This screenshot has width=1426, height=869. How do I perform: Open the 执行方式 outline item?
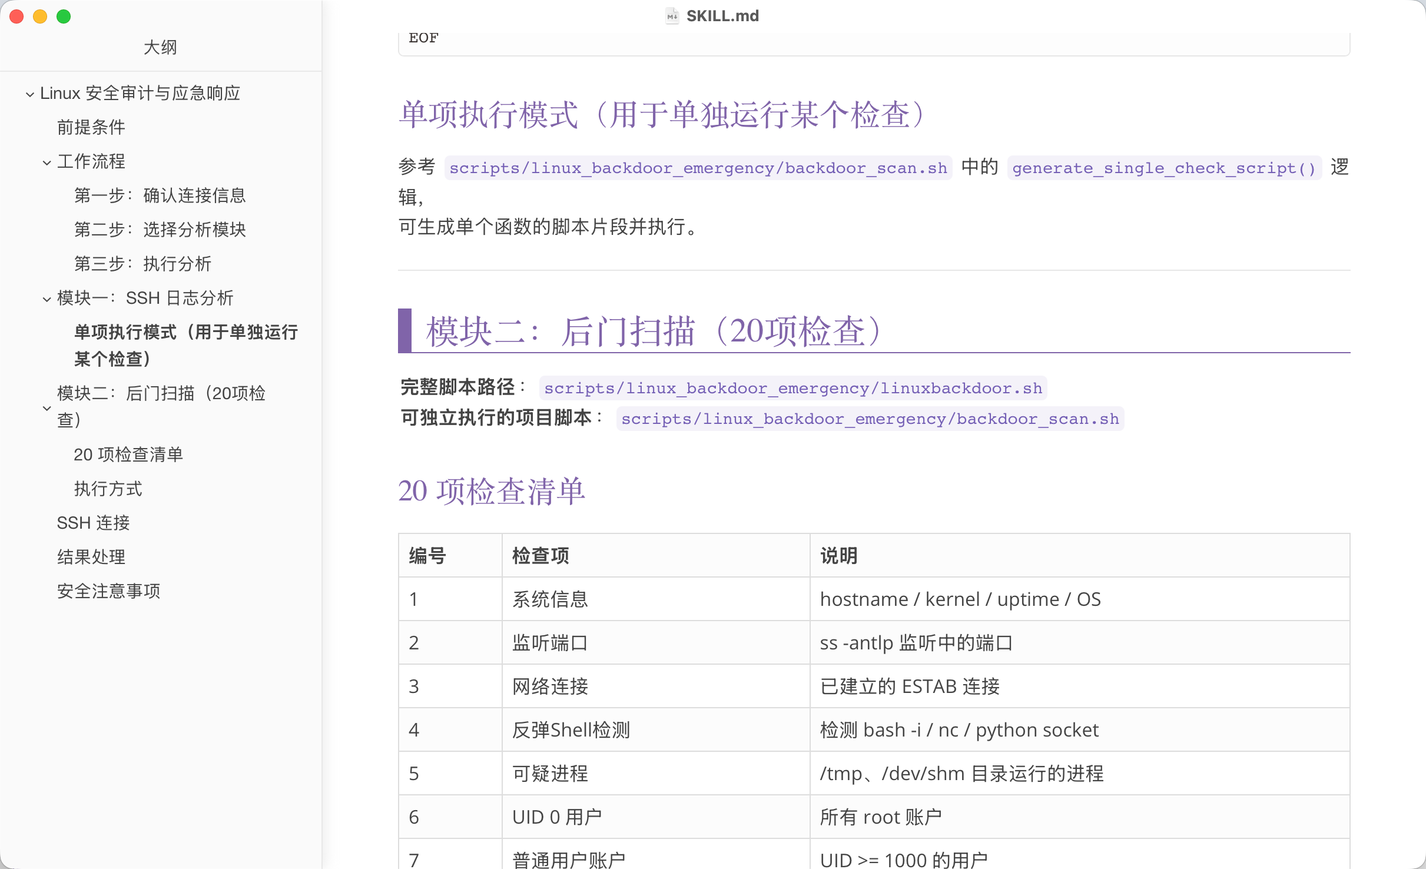click(x=108, y=489)
